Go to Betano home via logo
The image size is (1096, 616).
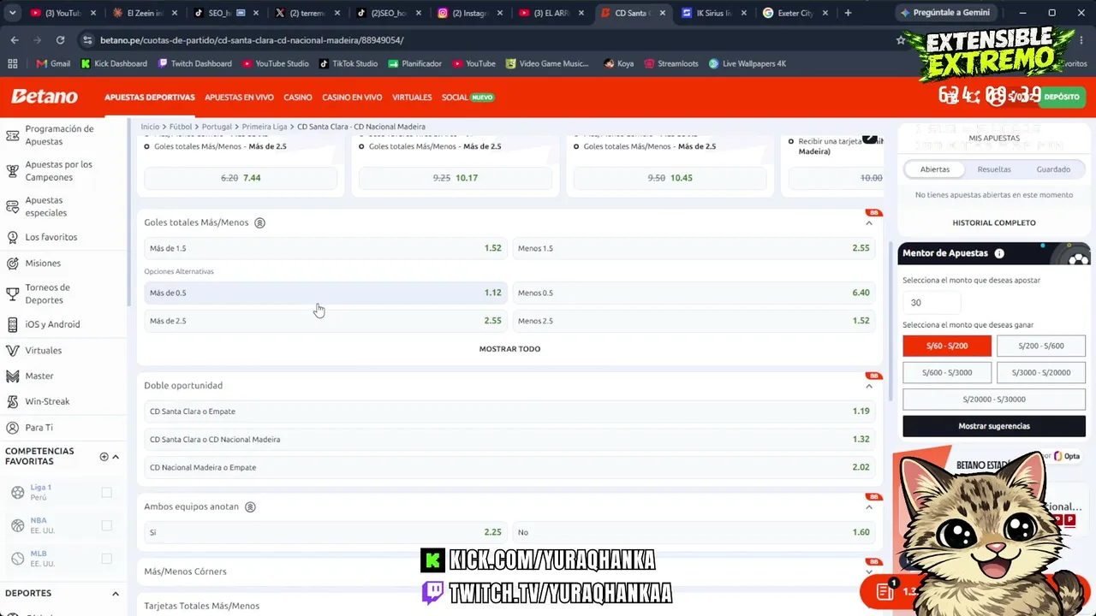pos(45,97)
